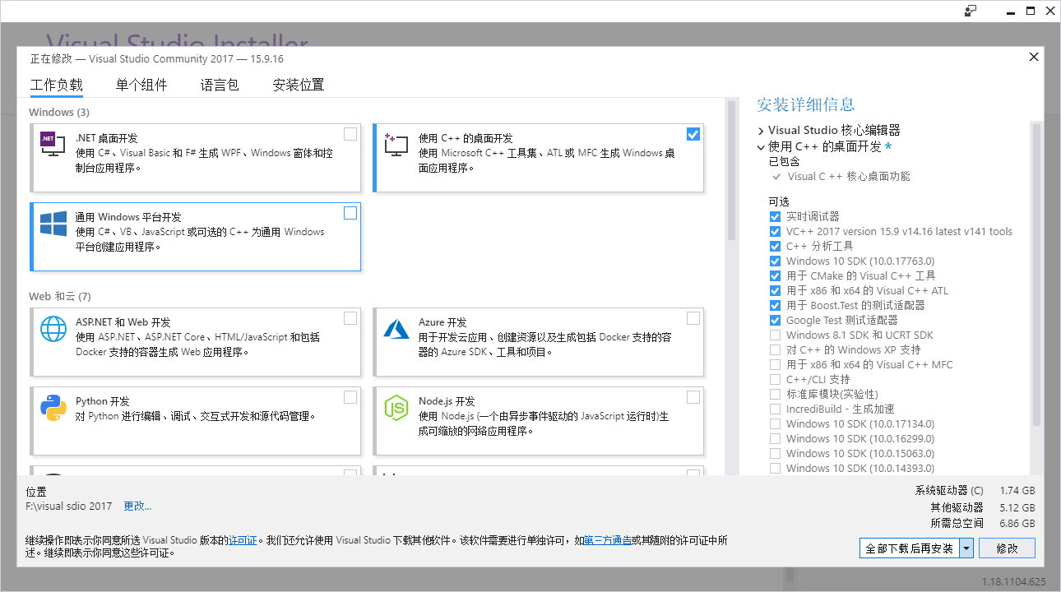Check C++/CLI 支持 component
The height and width of the screenshot is (592, 1061).
[775, 379]
